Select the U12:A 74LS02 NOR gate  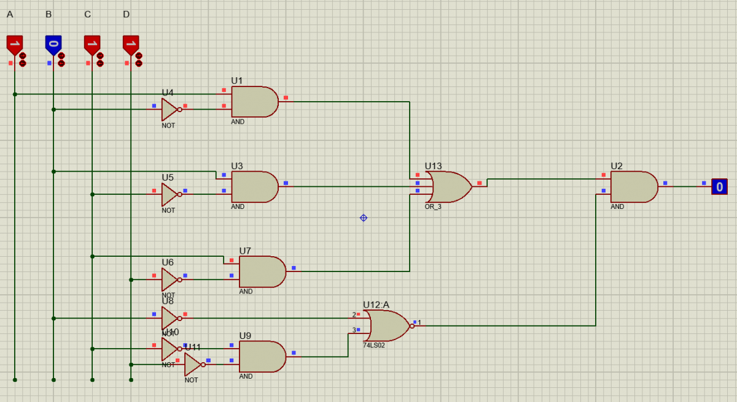pyautogui.click(x=387, y=325)
